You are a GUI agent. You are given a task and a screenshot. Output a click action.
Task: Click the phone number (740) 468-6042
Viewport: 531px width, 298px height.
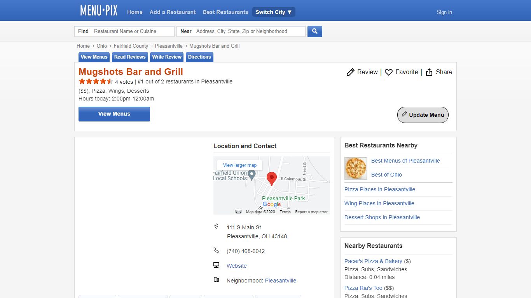246,251
